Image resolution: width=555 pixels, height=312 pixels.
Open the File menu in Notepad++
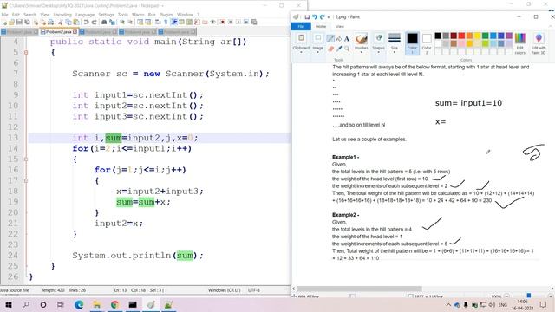4,15
